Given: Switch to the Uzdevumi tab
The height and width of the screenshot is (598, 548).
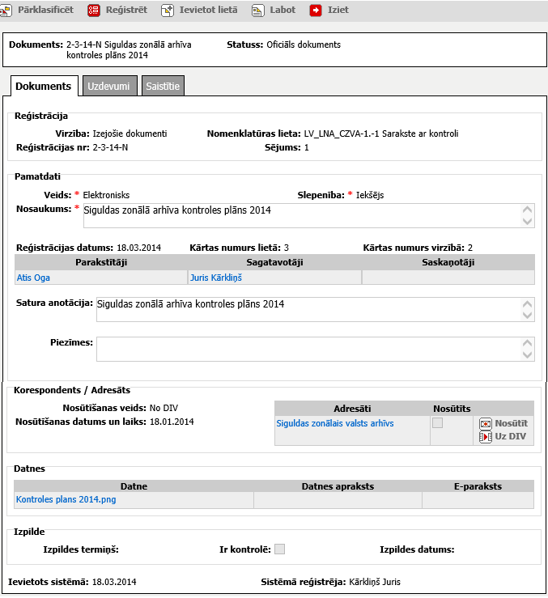Looking at the screenshot, I should tap(108, 86).
